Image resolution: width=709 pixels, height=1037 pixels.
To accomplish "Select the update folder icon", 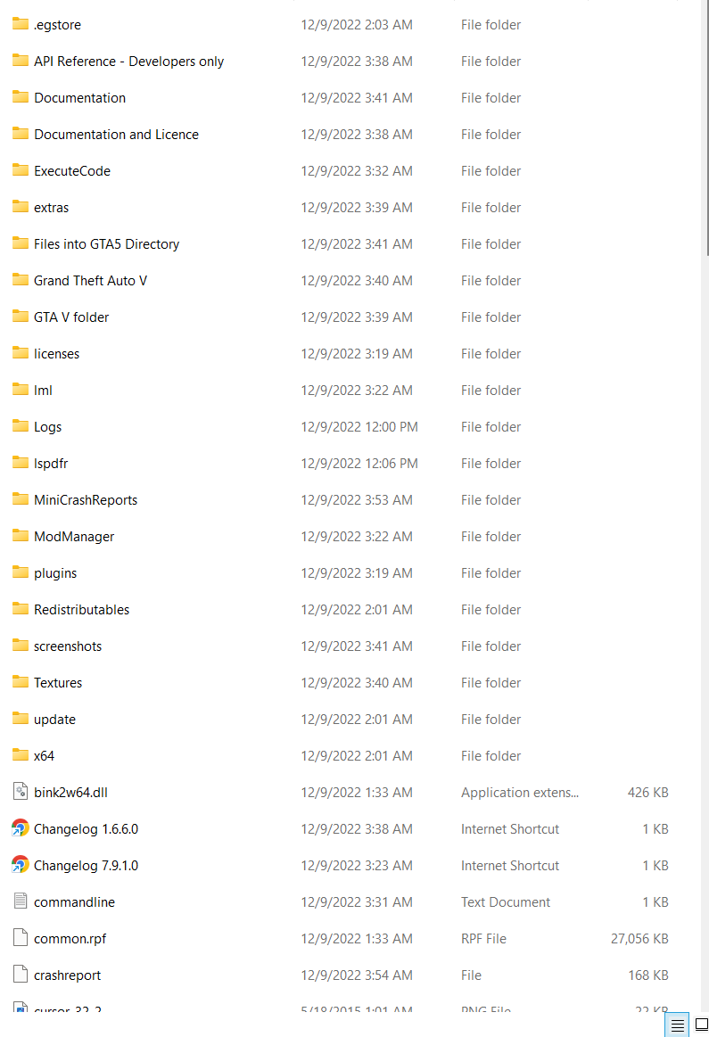I will coord(21,719).
